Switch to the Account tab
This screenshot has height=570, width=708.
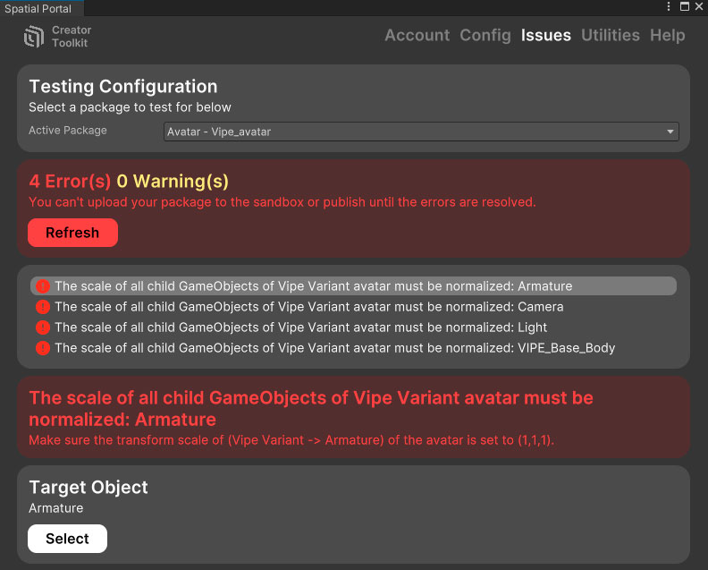[x=417, y=36]
